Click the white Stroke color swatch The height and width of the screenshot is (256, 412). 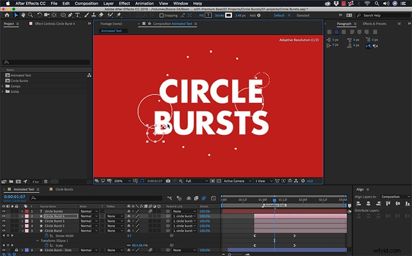[x=229, y=15]
